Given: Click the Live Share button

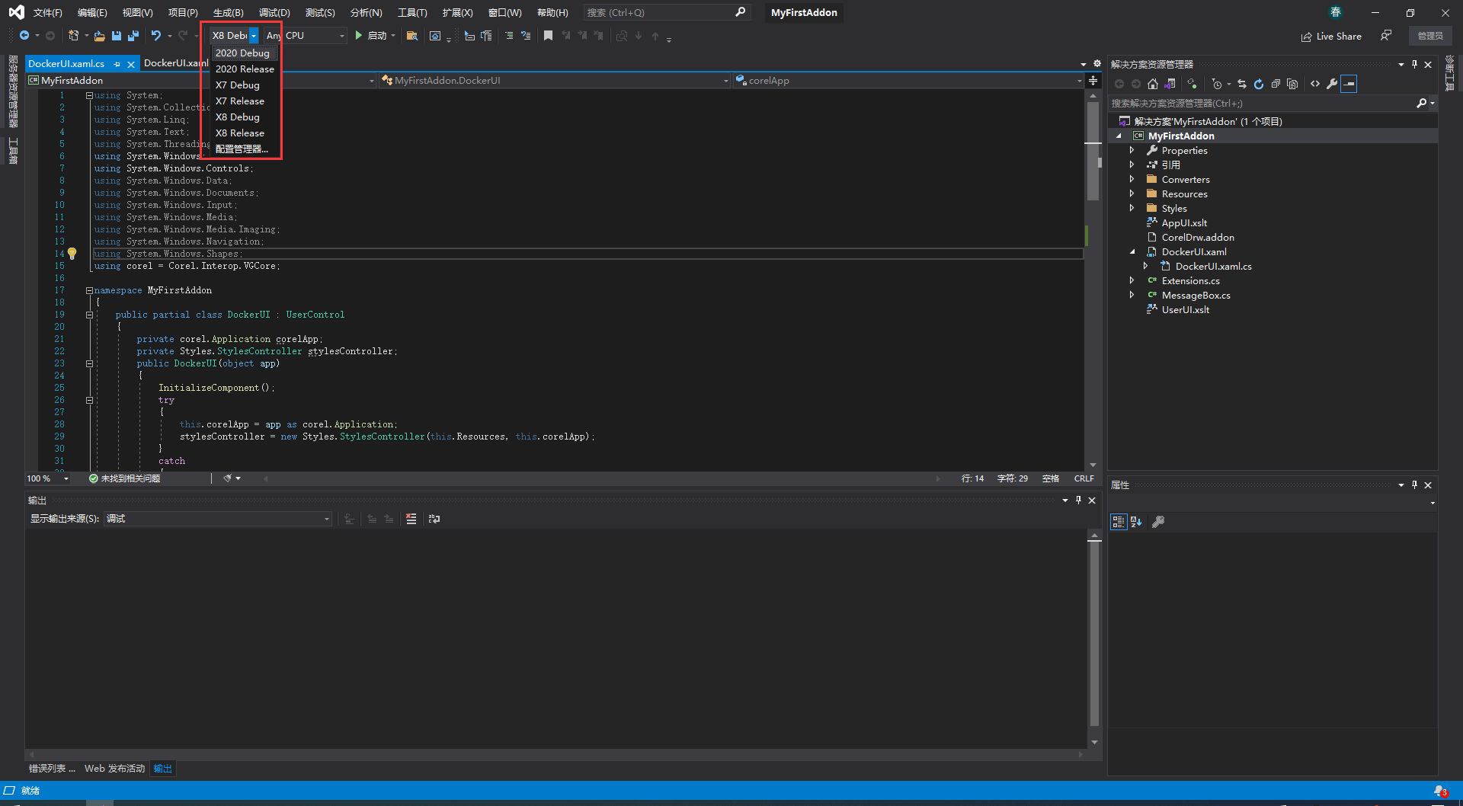Looking at the screenshot, I should (x=1331, y=36).
